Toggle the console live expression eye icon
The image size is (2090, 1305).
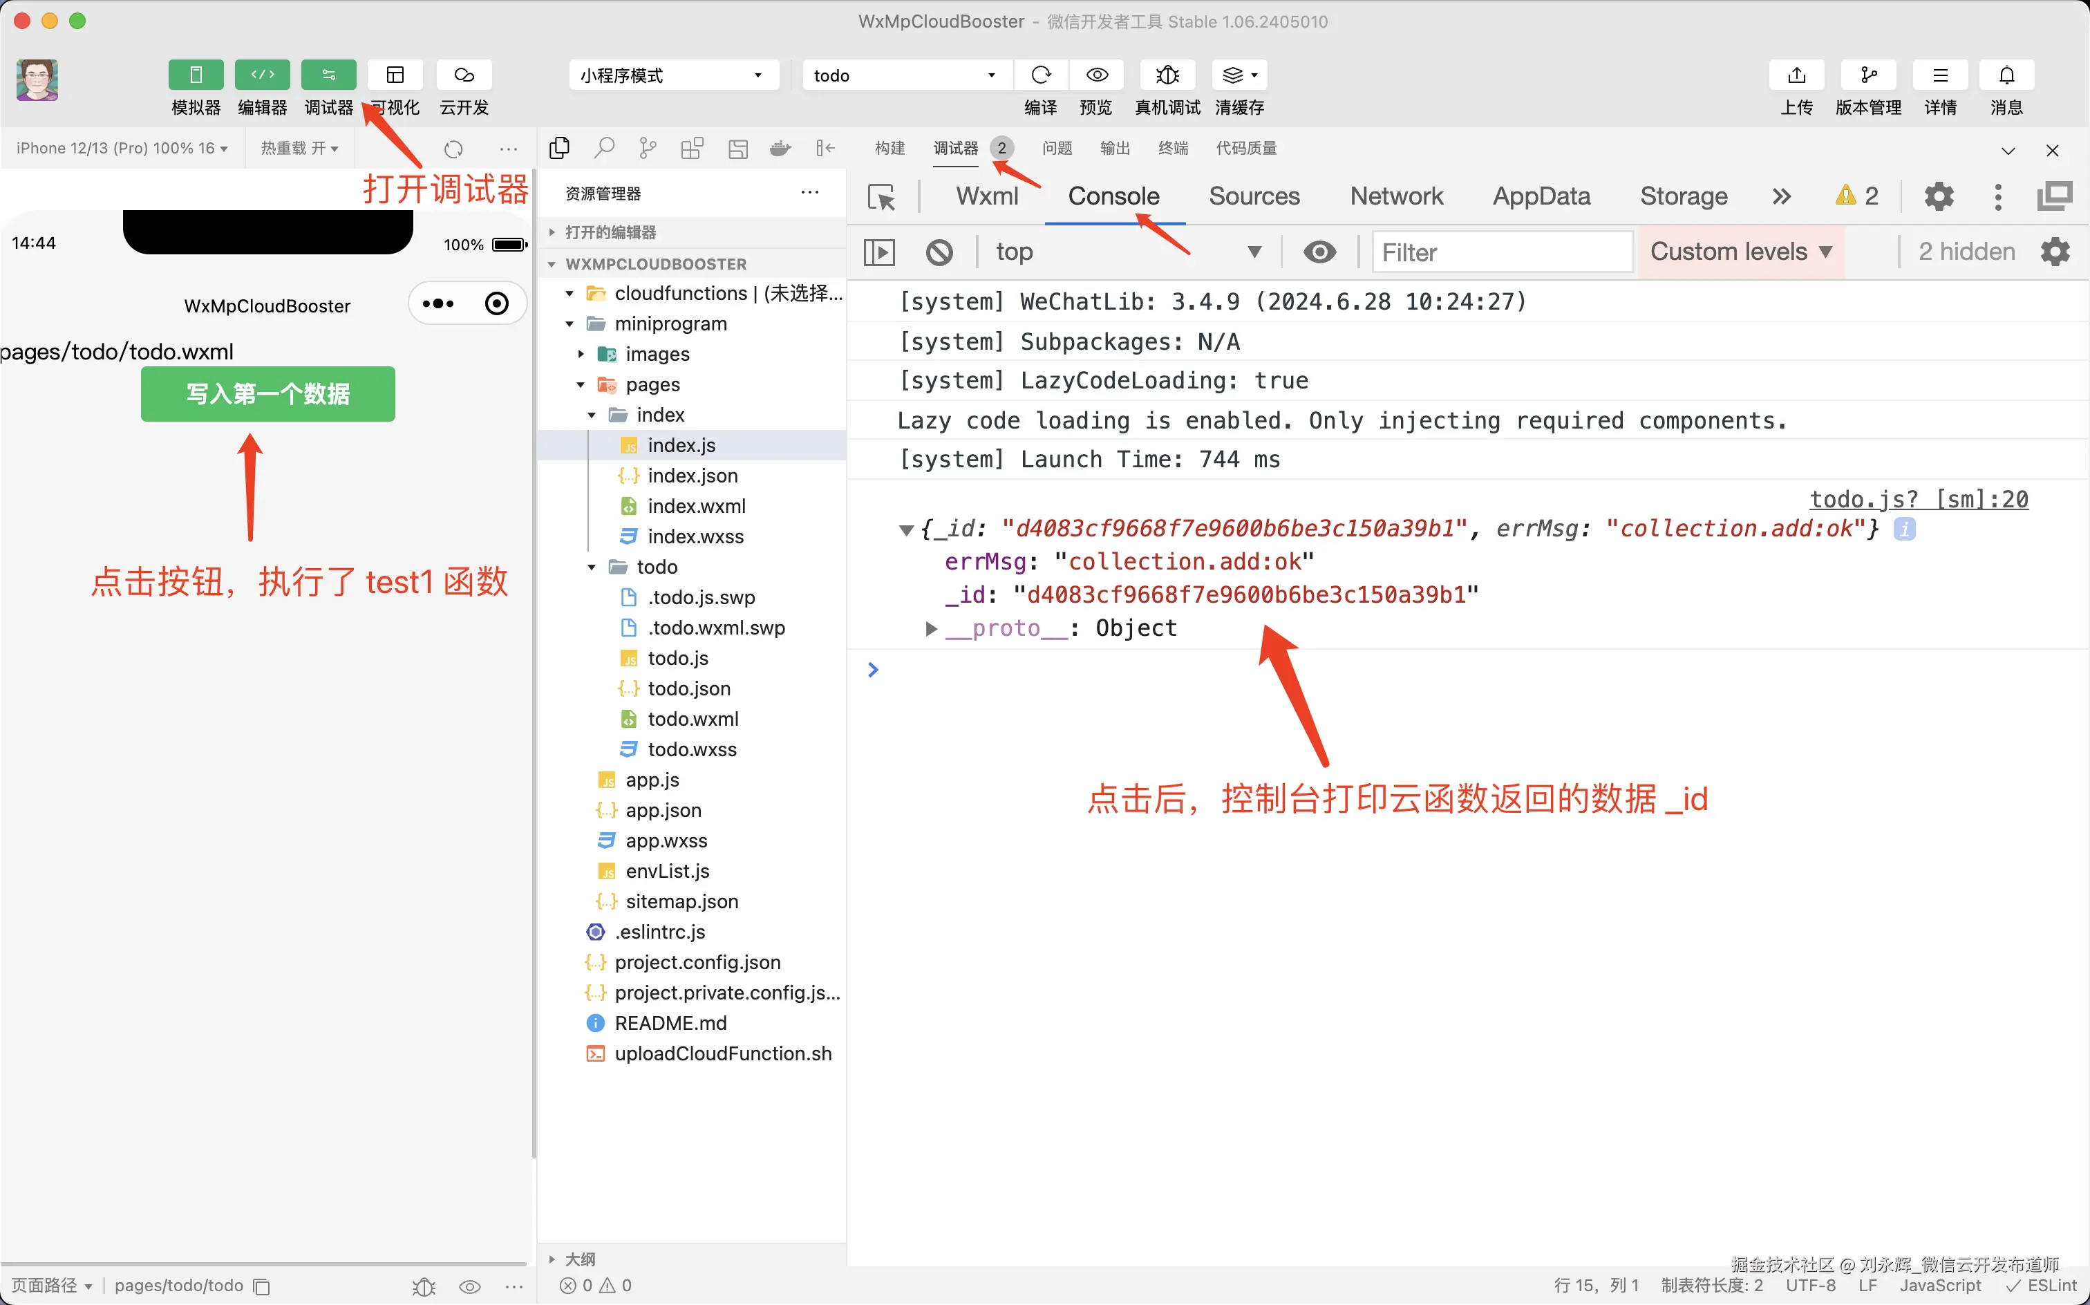[1319, 252]
